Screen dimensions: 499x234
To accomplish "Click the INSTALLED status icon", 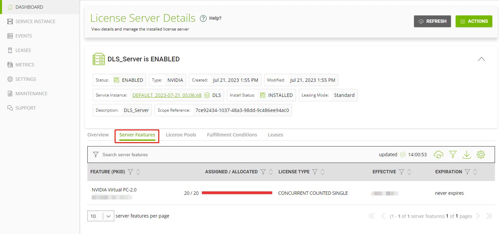I will coord(263,95).
